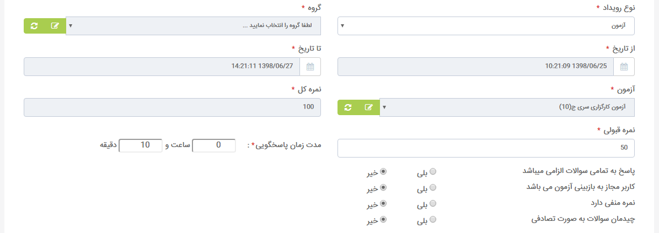Click the edit icon beside the آزمون dropdown

click(368, 107)
